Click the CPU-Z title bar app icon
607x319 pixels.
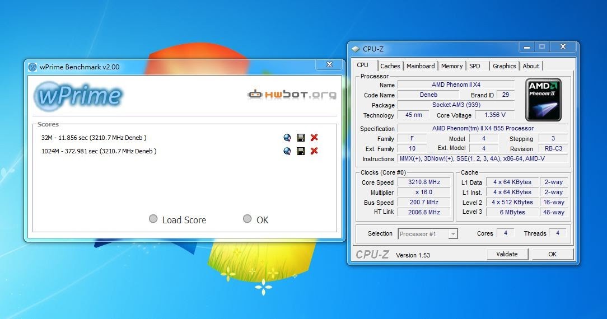(x=356, y=49)
